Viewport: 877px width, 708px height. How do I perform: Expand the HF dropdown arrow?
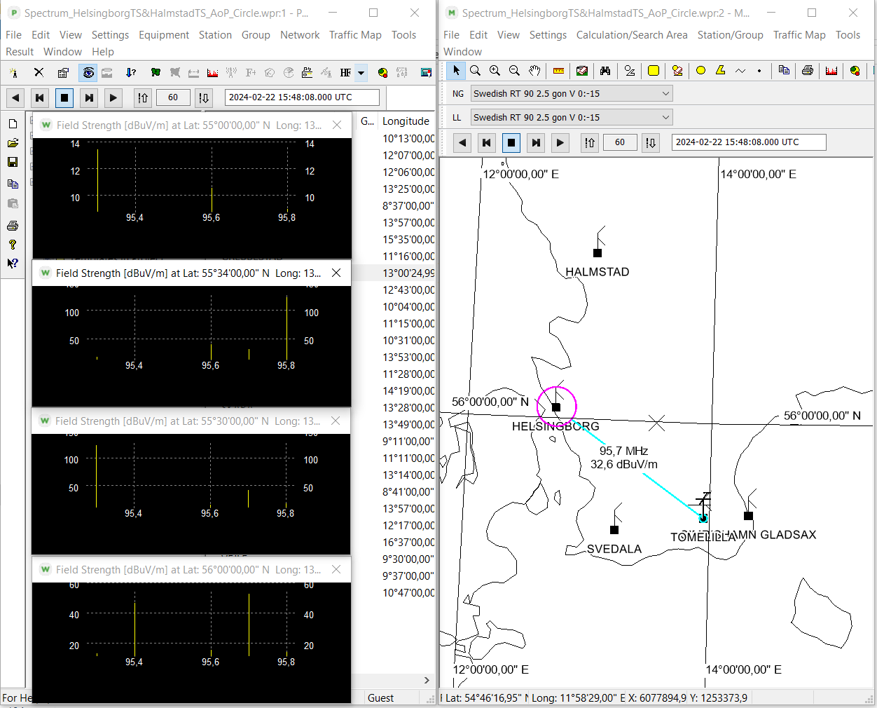361,73
